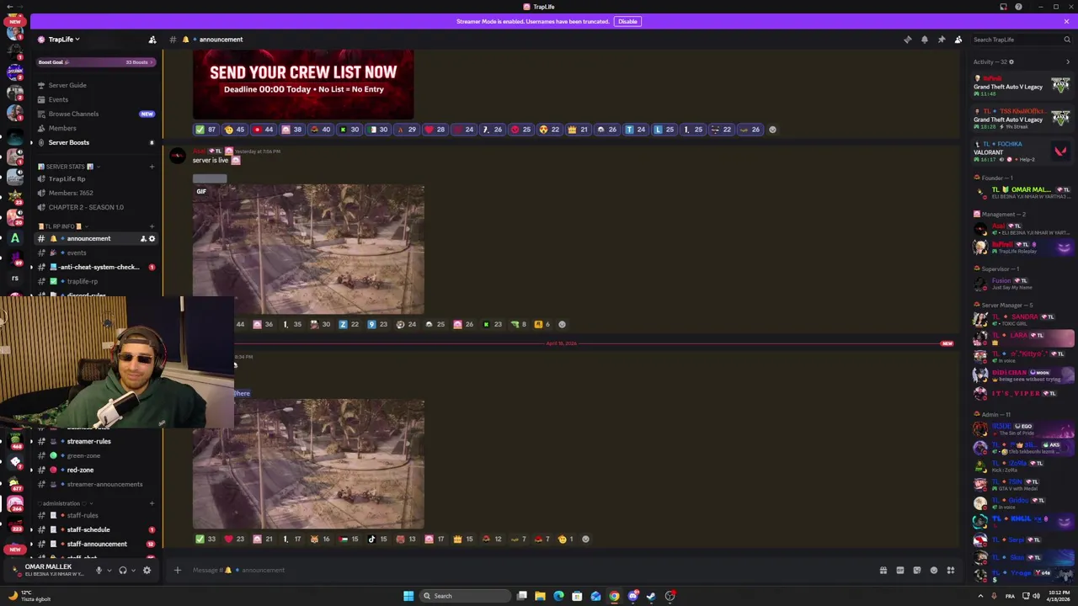Expand the Activity panel arrow
Viewport: 1078px width, 606px height.
1068,62
